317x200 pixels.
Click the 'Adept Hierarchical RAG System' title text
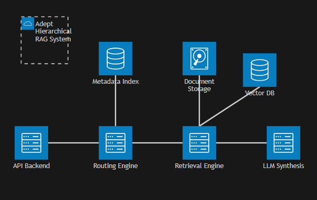tap(53, 31)
